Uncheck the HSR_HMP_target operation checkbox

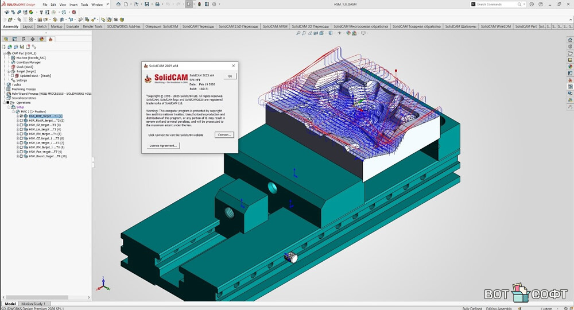point(21,116)
